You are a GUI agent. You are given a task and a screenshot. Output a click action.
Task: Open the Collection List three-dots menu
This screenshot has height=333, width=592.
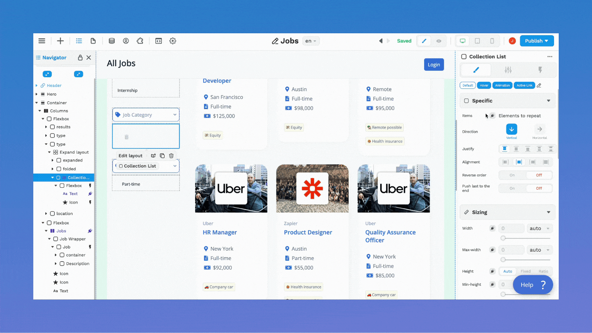[x=549, y=56]
